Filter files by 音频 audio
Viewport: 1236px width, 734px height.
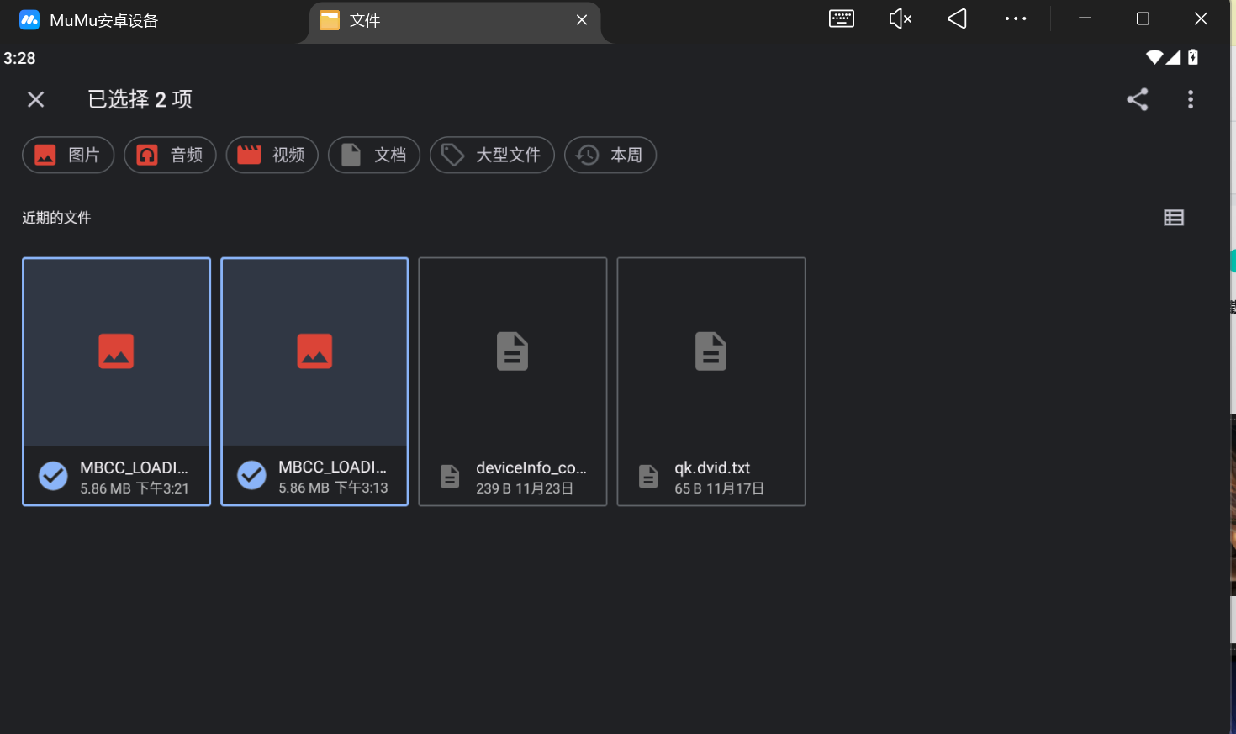coord(170,155)
